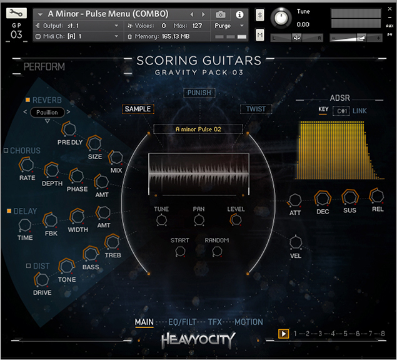Click the chorus AMT knob

(101, 182)
